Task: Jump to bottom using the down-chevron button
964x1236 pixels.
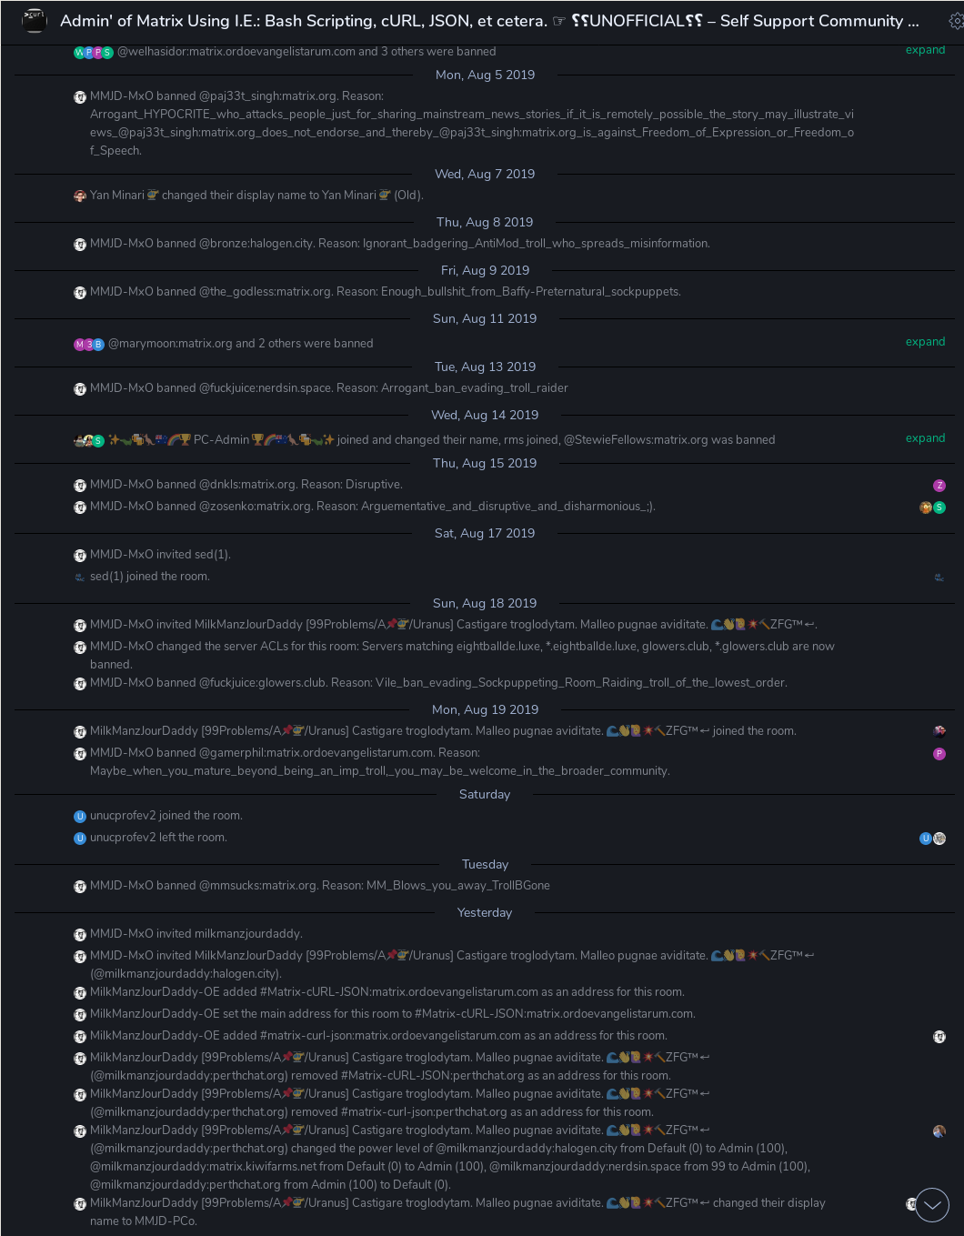Action: [x=932, y=1205]
